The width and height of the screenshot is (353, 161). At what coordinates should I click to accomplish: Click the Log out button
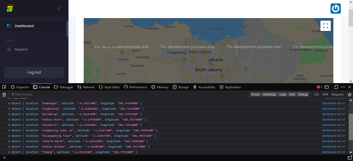click(34, 72)
